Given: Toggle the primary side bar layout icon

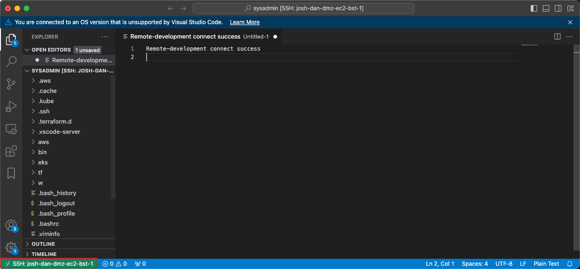Looking at the screenshot, I should coord(534,8).
